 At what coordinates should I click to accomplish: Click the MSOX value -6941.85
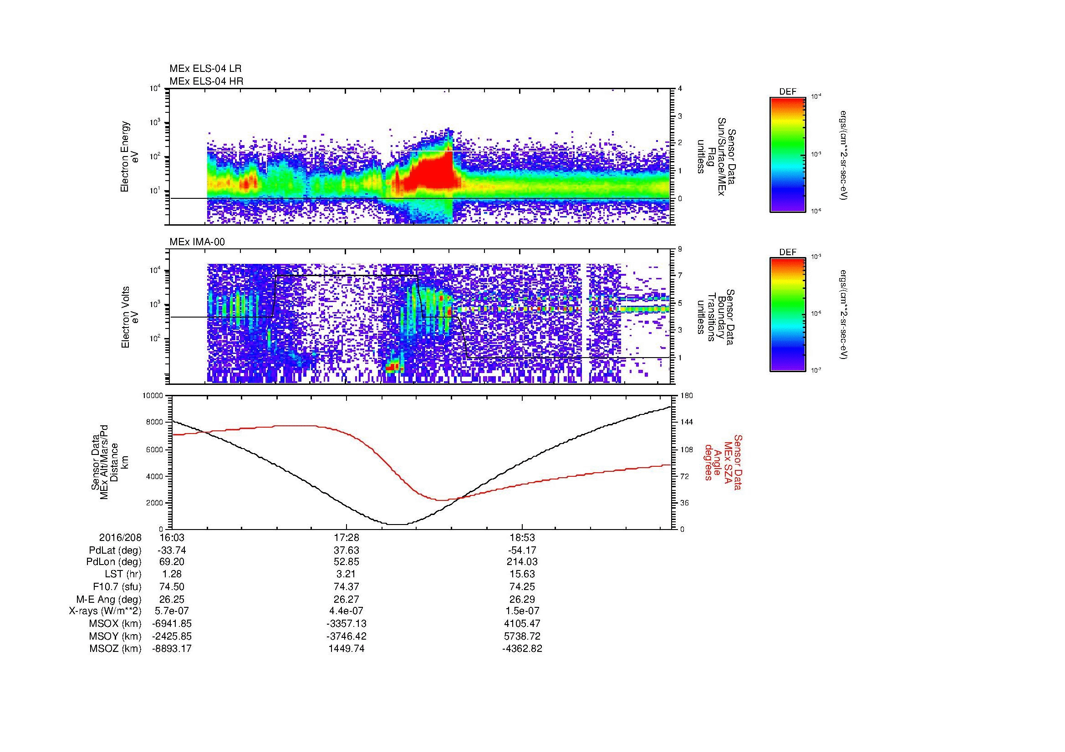(172, 624)
